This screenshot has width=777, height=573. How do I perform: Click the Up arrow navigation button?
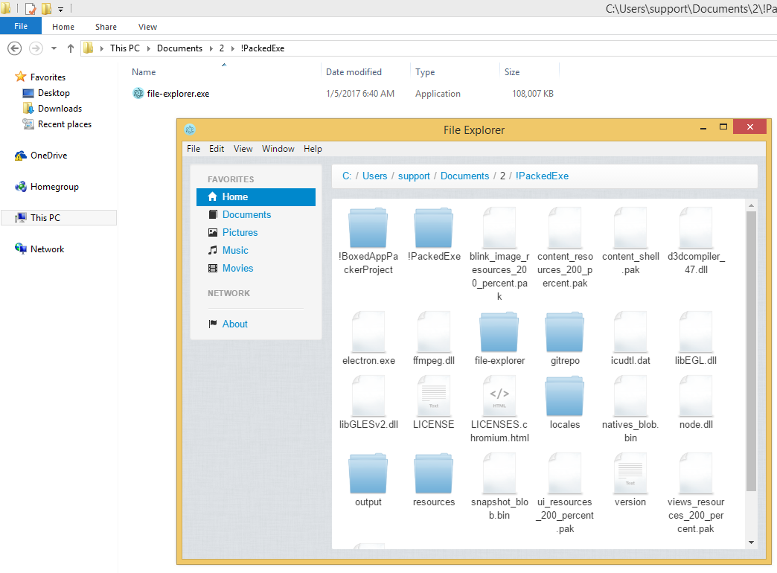[x=71, y=48]
